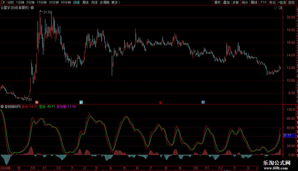Click the 2024年 date axis label

6,168
